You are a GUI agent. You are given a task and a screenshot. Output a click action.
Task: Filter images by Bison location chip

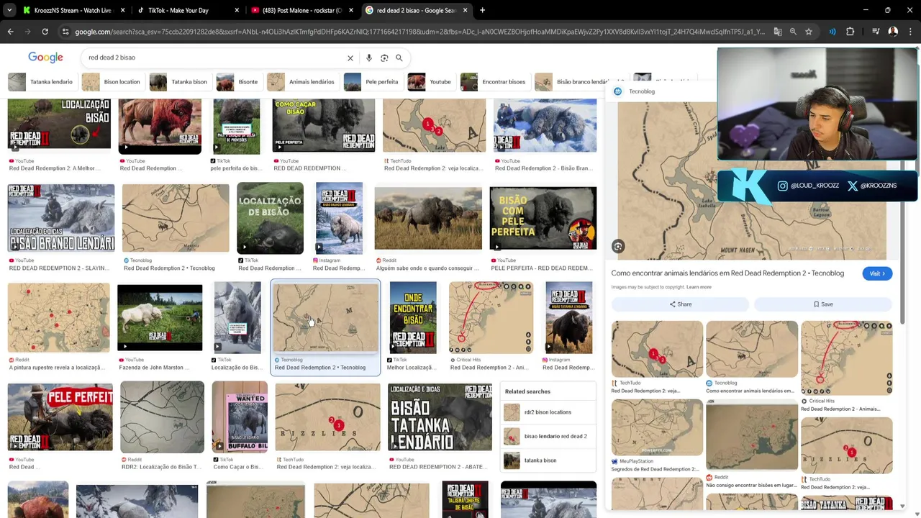[x=112, y=82]
